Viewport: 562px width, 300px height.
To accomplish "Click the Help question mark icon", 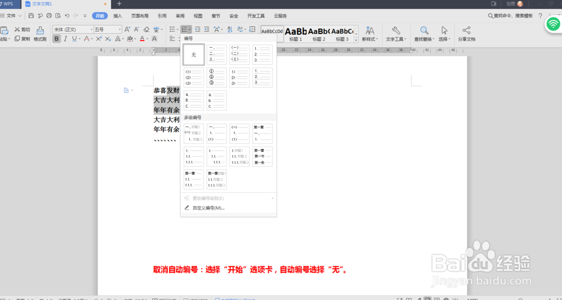I will tap(541, 16).
